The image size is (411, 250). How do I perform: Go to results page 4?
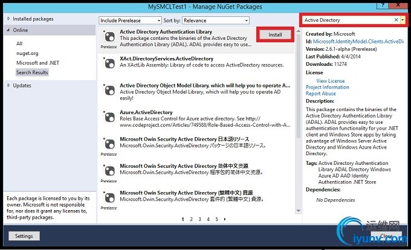[208, 219]
